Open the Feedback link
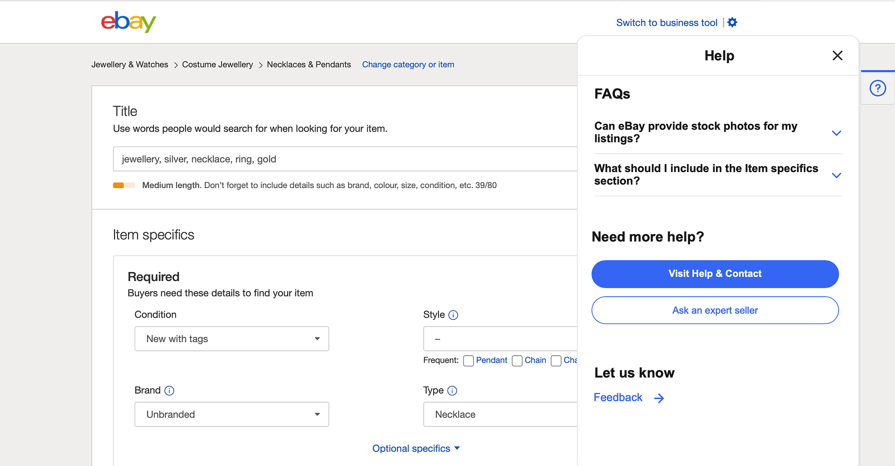The image size is (895, 466). [618, 397]
